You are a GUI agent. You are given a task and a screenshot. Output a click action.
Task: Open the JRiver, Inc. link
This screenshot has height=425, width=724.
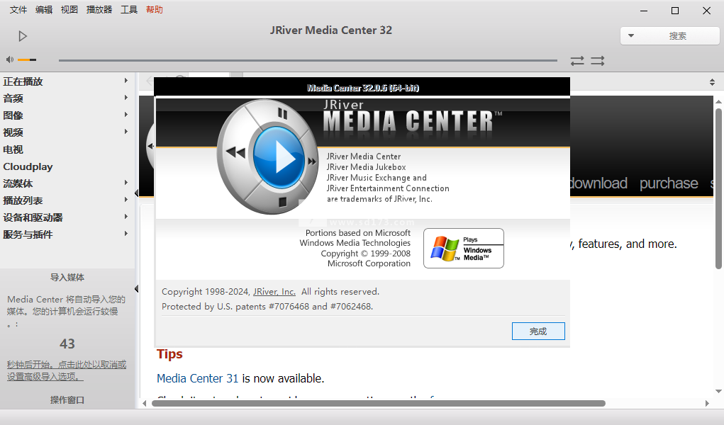(274, 292)
